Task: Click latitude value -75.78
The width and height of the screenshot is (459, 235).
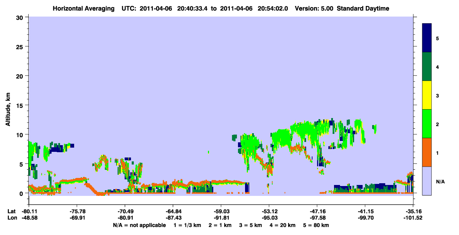Action: (77, 211)
